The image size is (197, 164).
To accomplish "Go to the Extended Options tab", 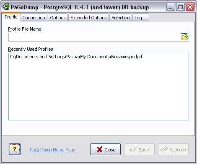I will (x=88, y=18).
